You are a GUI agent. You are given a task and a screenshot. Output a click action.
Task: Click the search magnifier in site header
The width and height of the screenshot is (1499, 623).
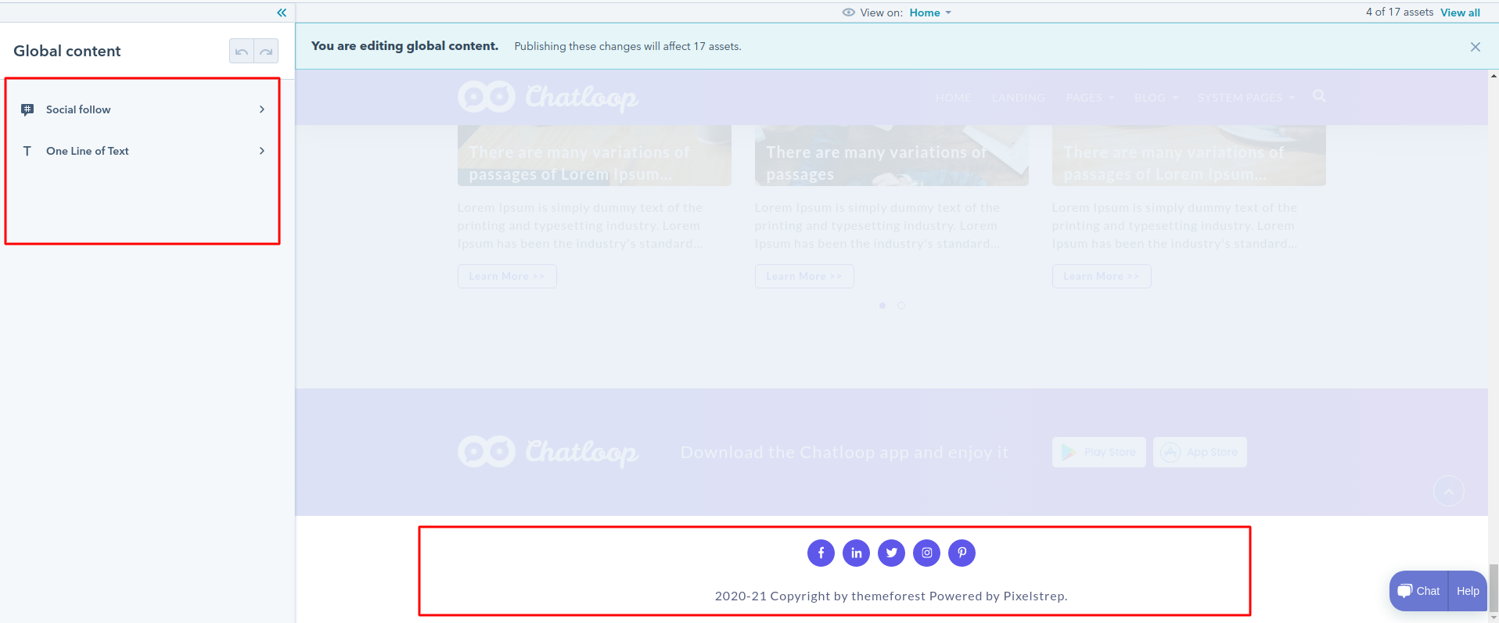1319,96
